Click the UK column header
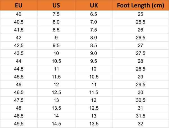This screenshot has height=128, width=169. click(94, 5)
